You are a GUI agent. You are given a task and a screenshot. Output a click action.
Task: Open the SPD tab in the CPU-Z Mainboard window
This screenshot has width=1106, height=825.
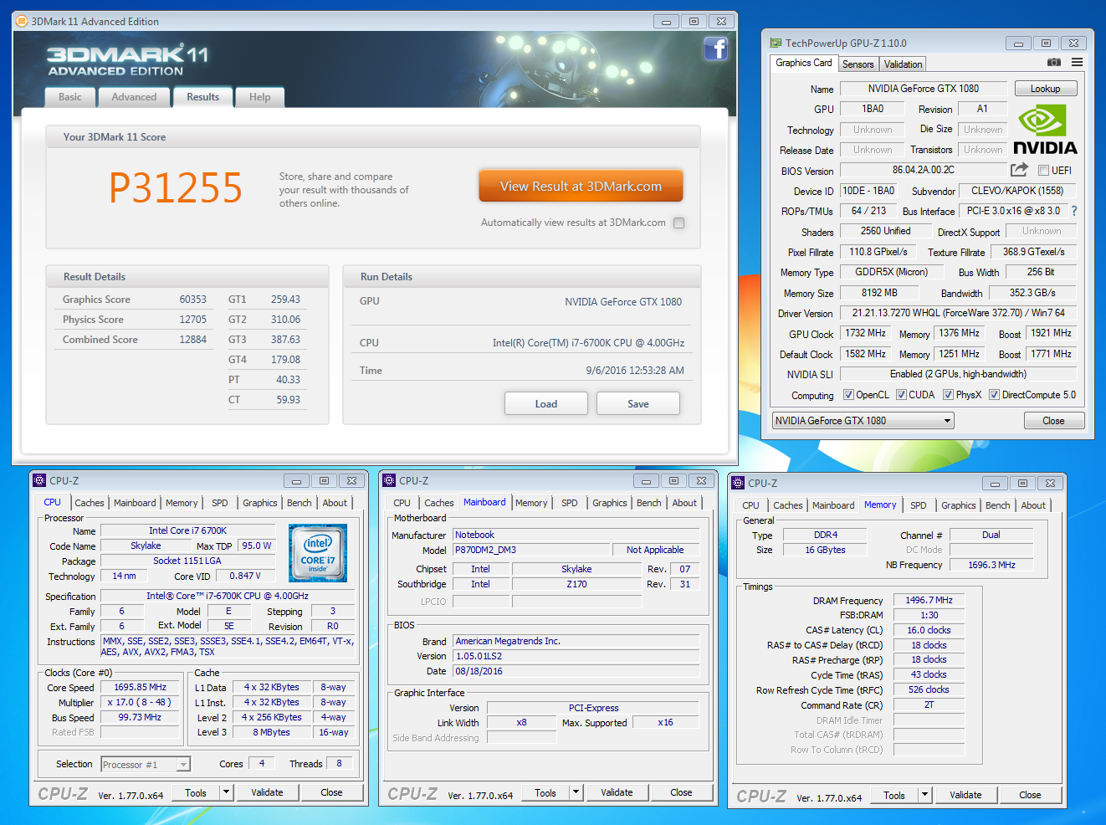coord(570,503)
